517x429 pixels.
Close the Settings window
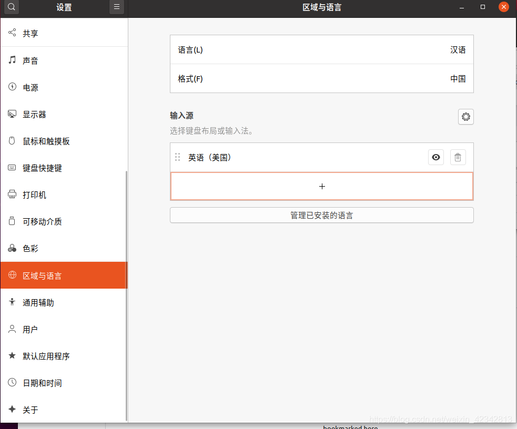[503, 7]
